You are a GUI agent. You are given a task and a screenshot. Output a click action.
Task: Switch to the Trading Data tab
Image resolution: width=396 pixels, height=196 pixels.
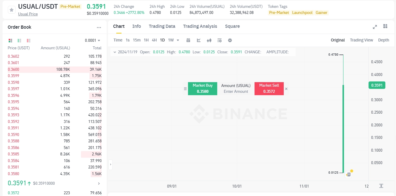162,26
